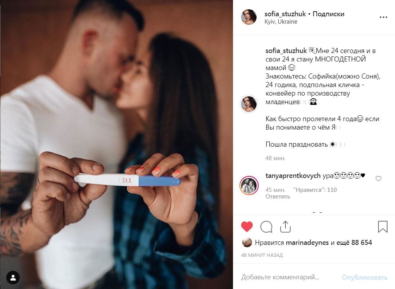The image size is (395, 289).
Task: Click Ответить under tanyaprentkovych's comment
Action: 278,197
